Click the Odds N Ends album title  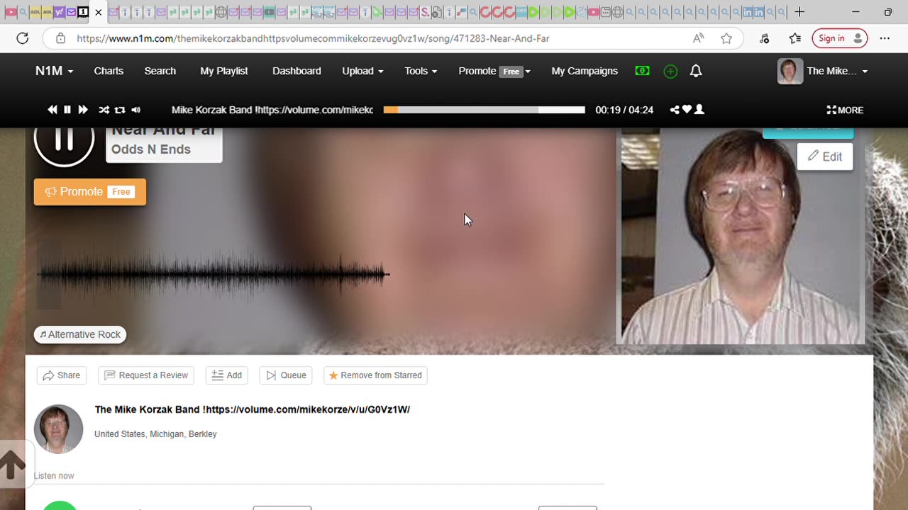click(151, 149)
